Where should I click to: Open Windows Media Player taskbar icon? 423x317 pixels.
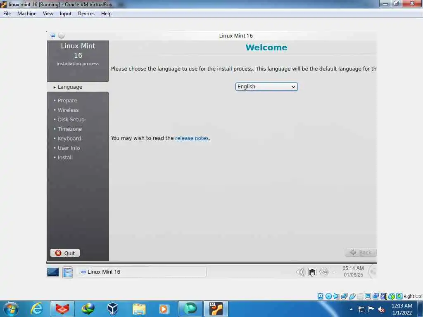pos(164,309)
